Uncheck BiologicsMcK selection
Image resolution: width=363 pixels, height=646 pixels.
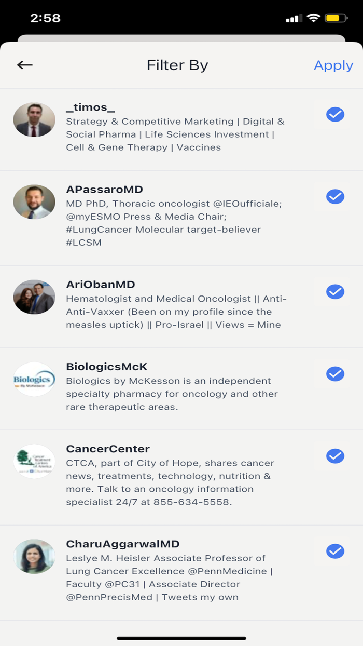335,374
